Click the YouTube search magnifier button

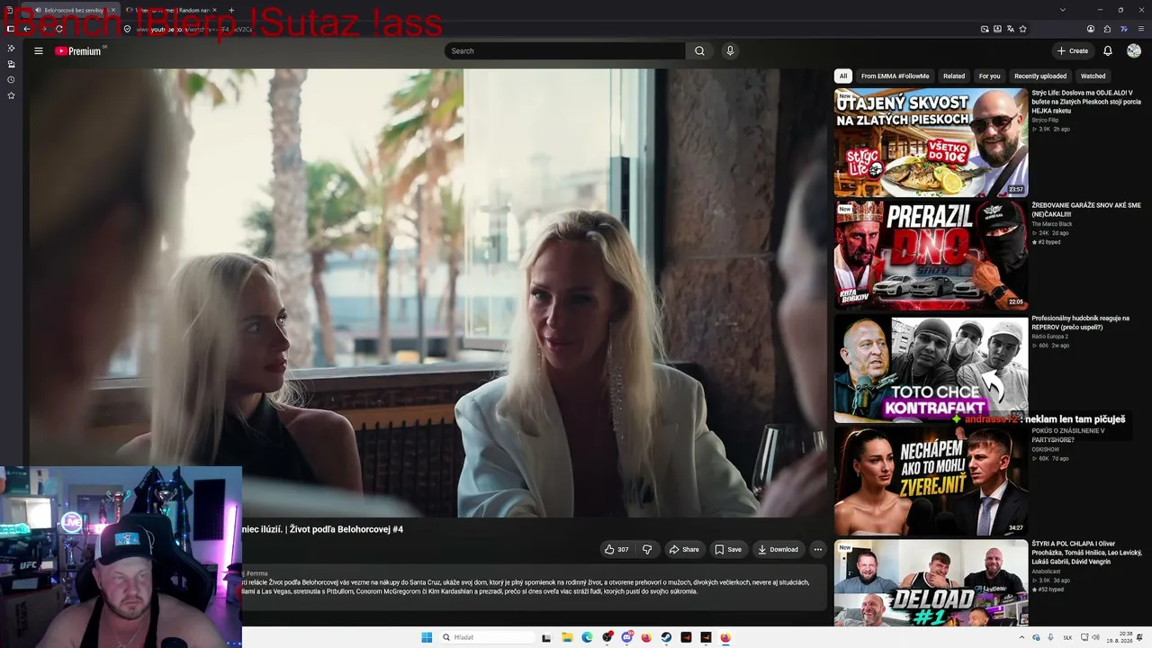[699, 51]
